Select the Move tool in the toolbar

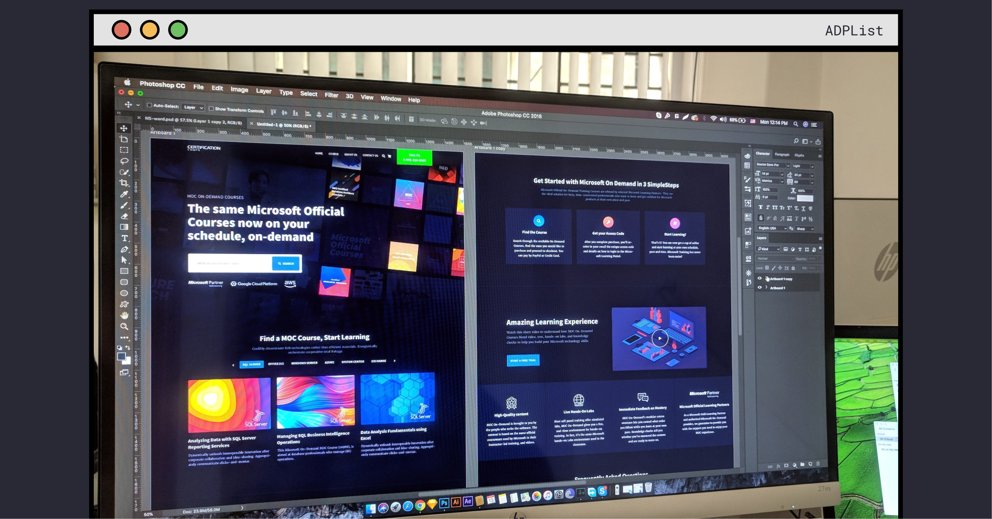(124, 128)
